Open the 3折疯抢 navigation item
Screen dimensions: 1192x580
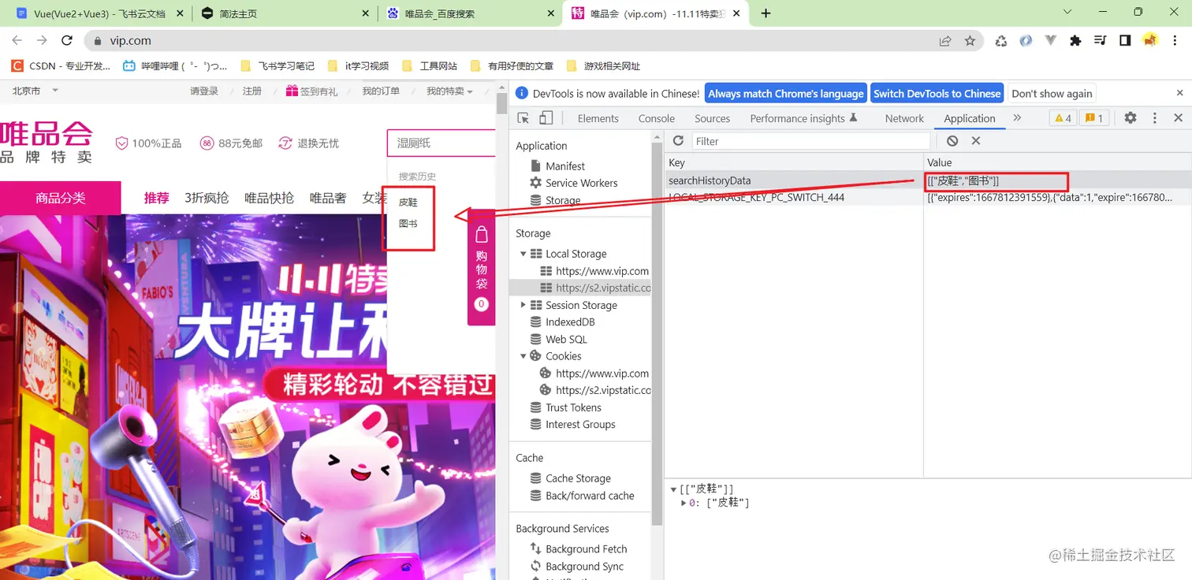tap(207, 198)
